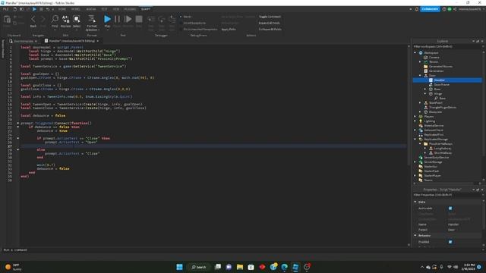Click the undo arrow in quick-access toolbar
Viewport: 486px width, 273px height.
click(47, 9)
